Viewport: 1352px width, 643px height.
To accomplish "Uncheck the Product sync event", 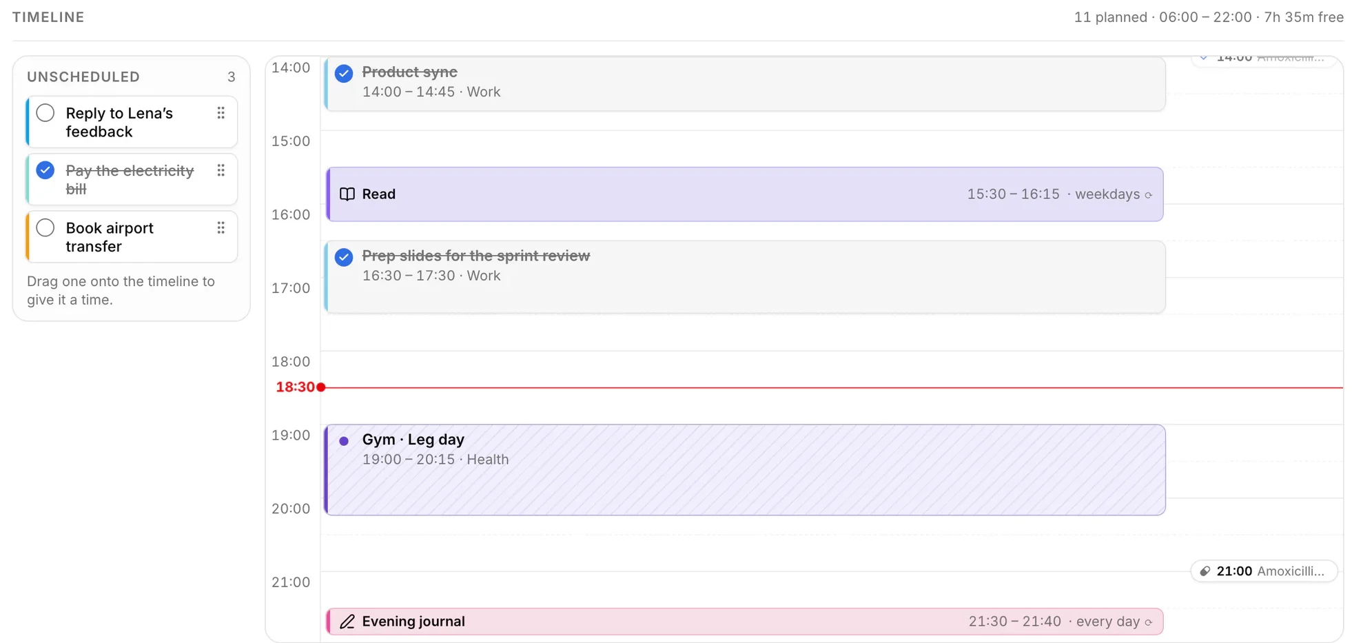I will coord(344,73).
